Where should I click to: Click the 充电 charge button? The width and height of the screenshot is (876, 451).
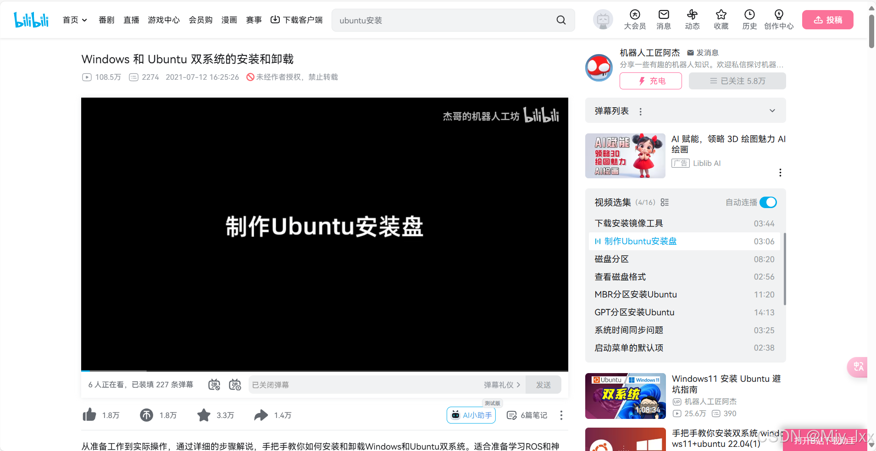[650, 81]
